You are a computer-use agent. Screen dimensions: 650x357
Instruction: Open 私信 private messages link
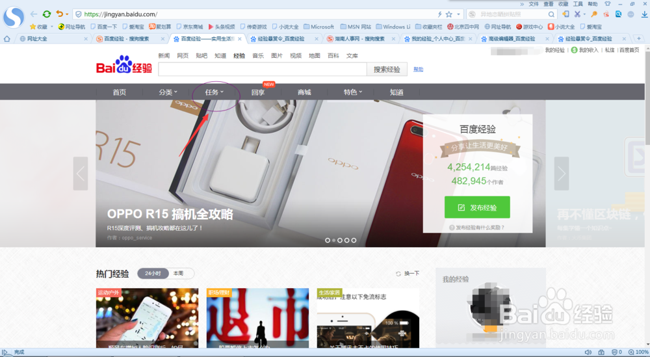[610, 50]
